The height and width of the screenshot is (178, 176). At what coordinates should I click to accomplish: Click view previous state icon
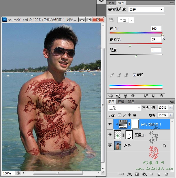click(x=146, y=96)
